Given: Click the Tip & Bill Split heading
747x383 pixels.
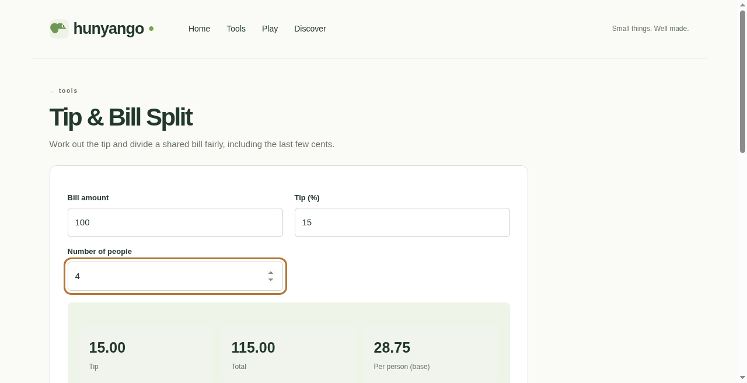Looking at the screenshot, I should click(x=121, y=117).
